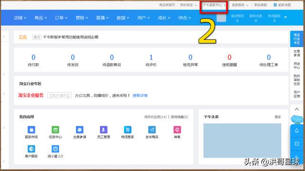Open the 物流管家 app icon
The image size is (305, 171).
pos(128,130)
